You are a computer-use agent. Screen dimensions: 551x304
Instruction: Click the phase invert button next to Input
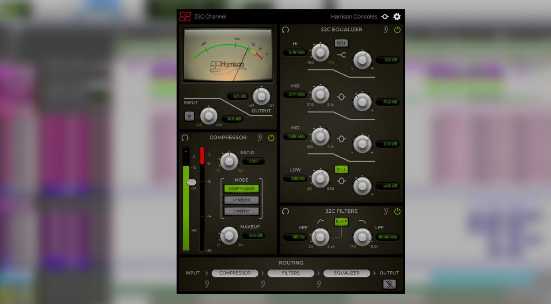click(189, 116)
